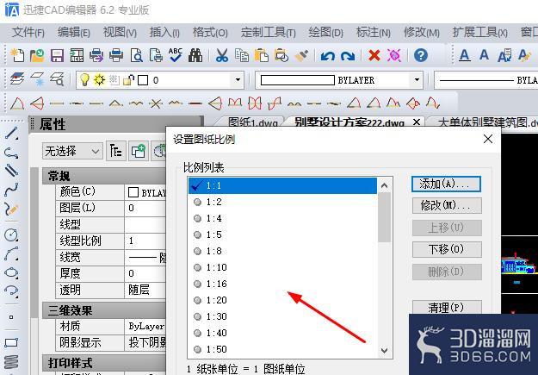The image size is (538, 375).
Task: Toggle the layer freeze sun icon
Action: pos(100,80)
